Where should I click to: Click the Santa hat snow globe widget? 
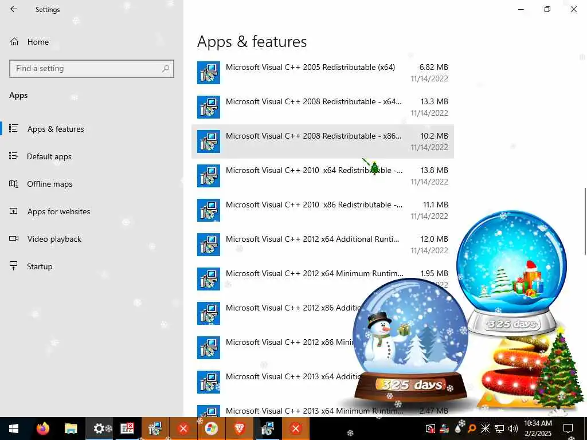click(x=511, y=273)
